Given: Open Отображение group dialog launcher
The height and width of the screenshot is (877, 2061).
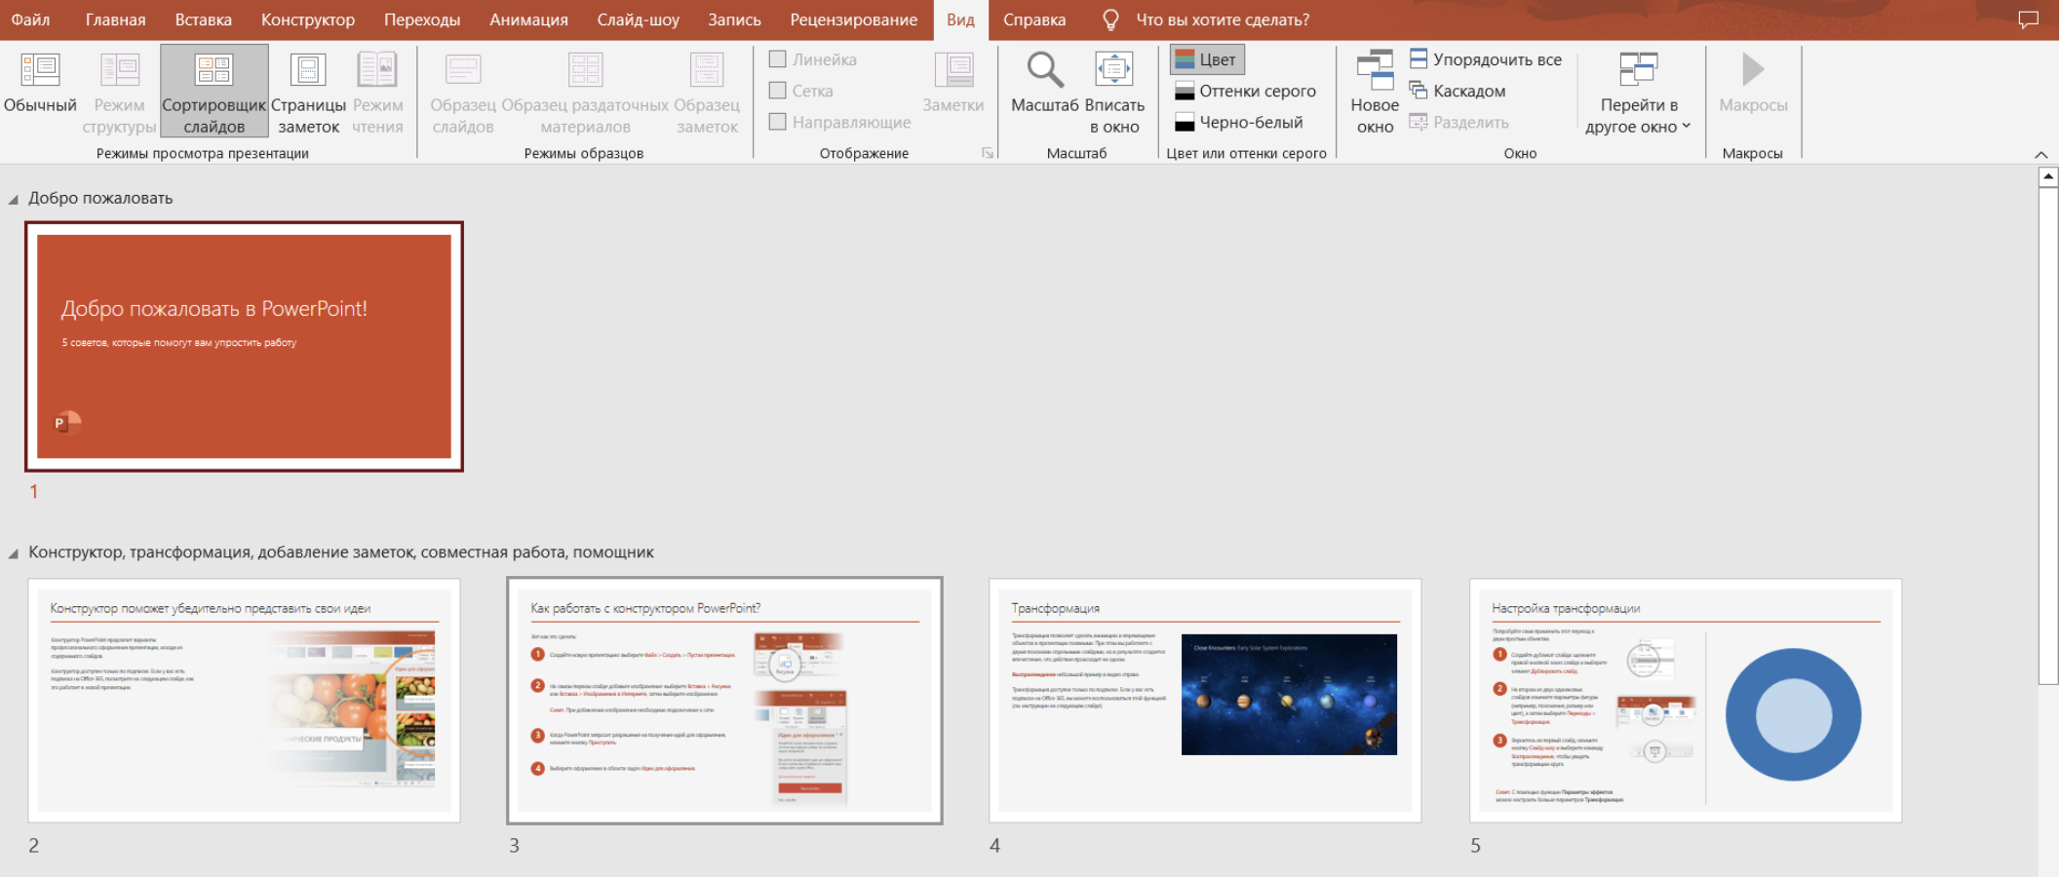Looking at the screenshot, I should [987, 153].
